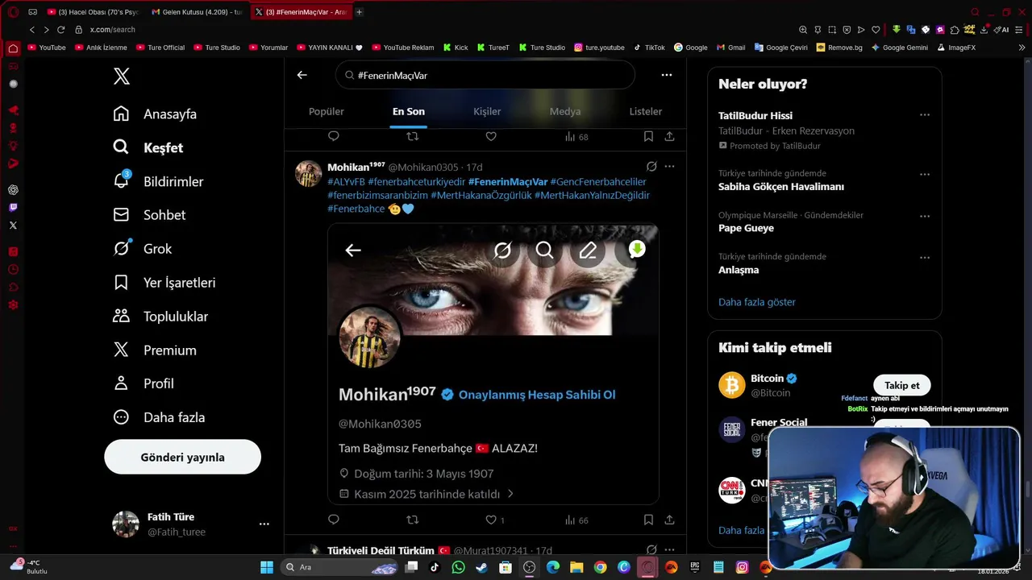
Task: Repost Mohikan's post
Action: tap(413, 520)
